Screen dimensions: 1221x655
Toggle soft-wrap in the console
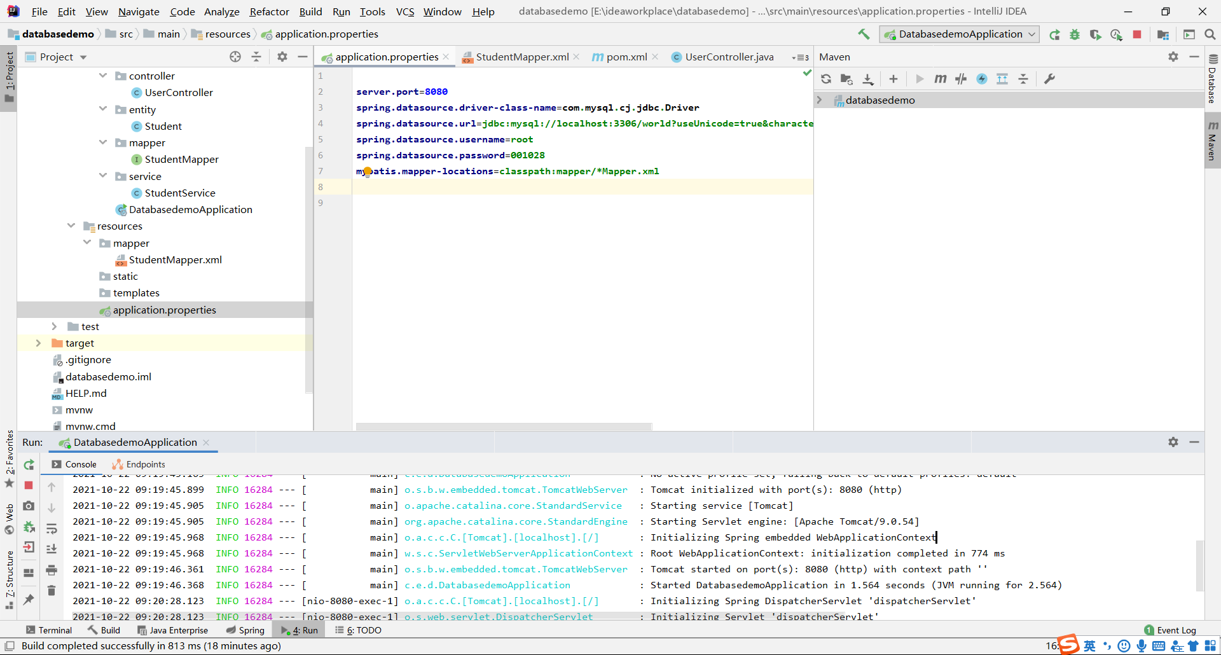[52, 529]
